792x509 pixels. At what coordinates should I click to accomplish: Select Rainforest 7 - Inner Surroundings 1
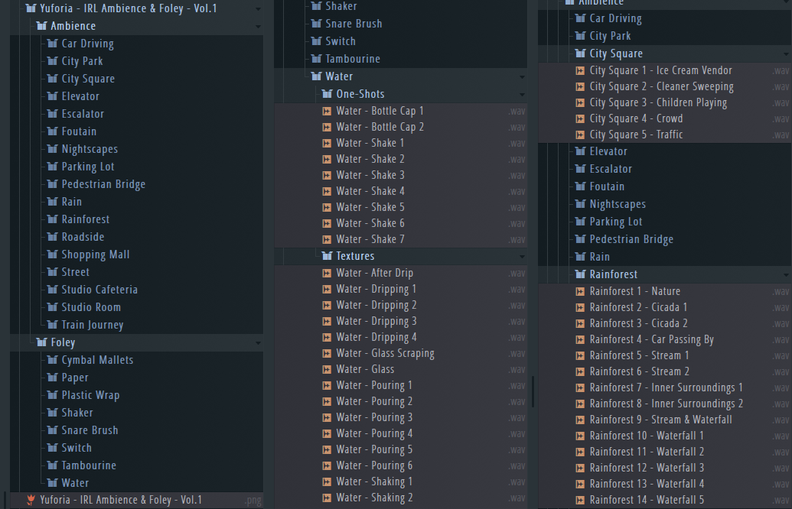click(665, 387)
